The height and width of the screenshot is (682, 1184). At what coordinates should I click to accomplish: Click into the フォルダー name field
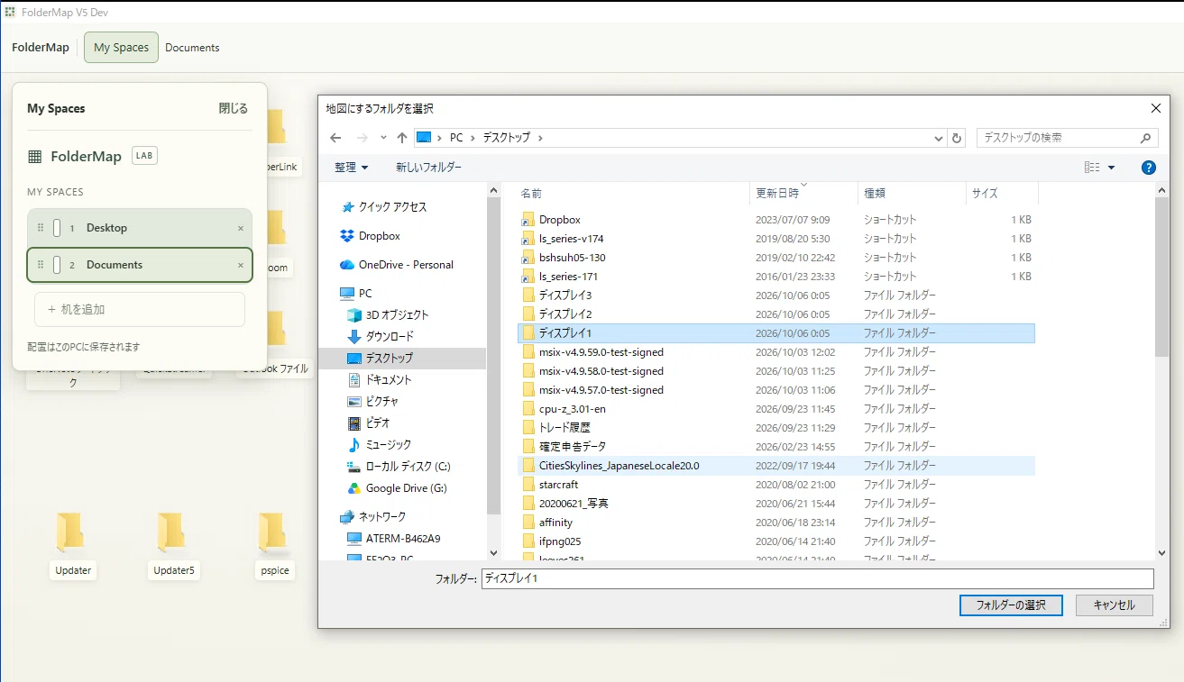(818, 578)
